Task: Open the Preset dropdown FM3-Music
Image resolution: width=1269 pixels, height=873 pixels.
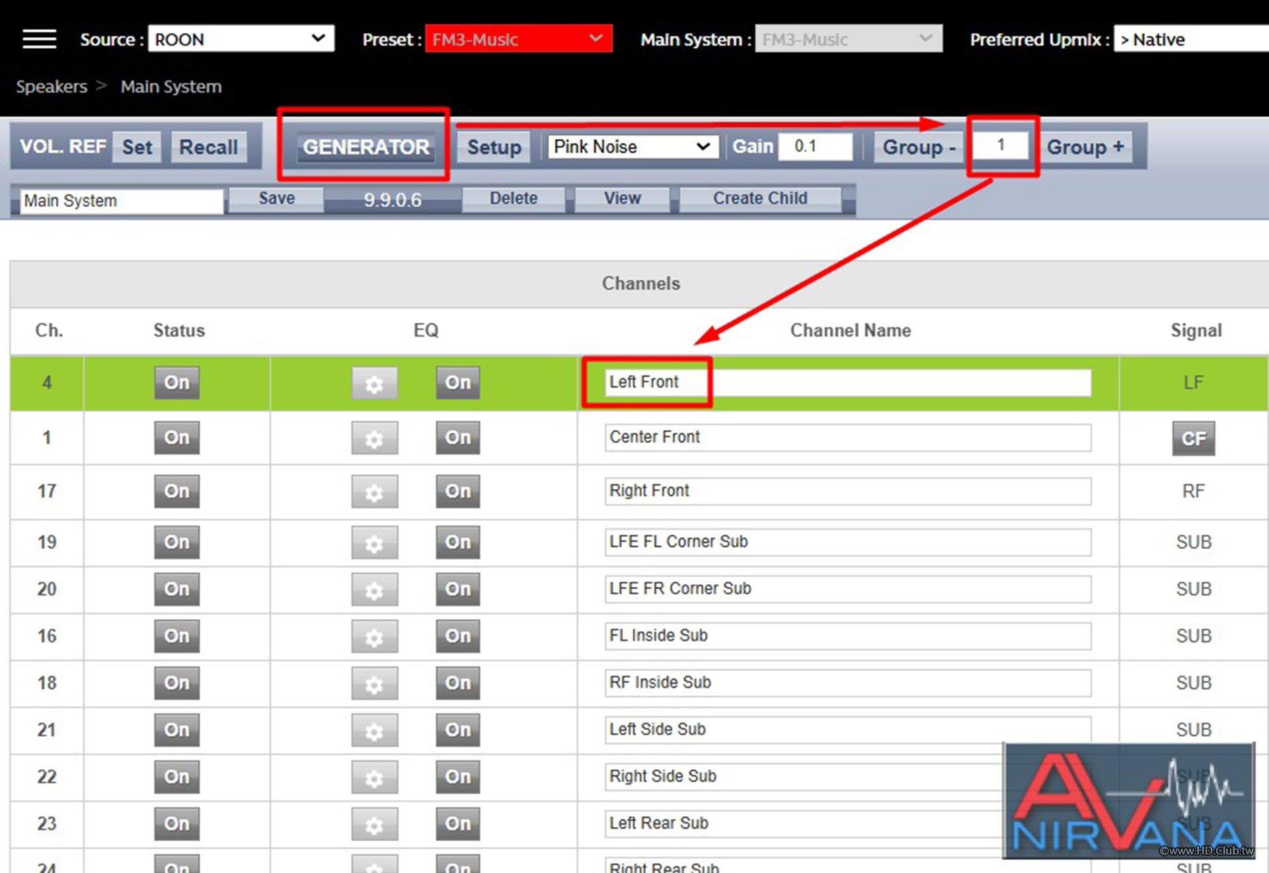Action: click(x=519, y=39)
